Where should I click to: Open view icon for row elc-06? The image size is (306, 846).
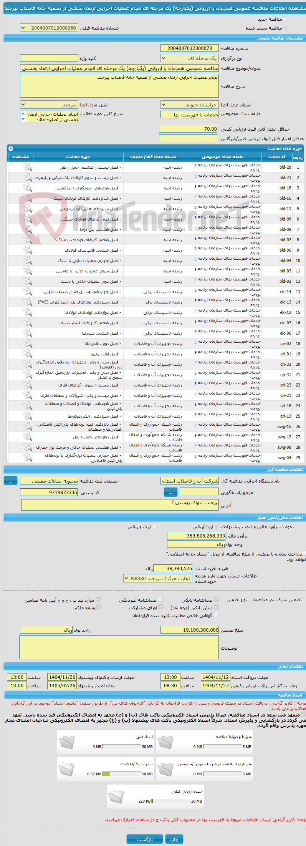[x=27, y=333]
